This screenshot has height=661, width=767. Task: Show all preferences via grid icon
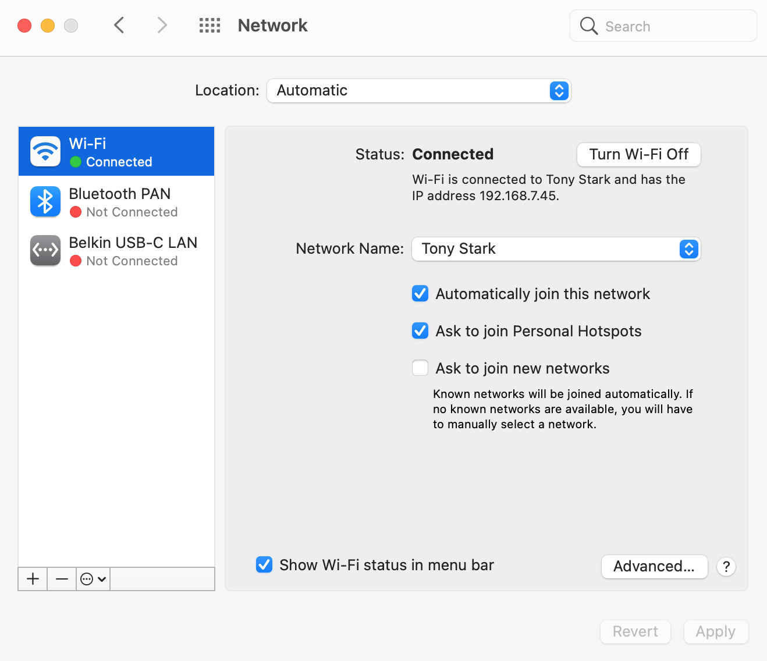pos(209,25)
